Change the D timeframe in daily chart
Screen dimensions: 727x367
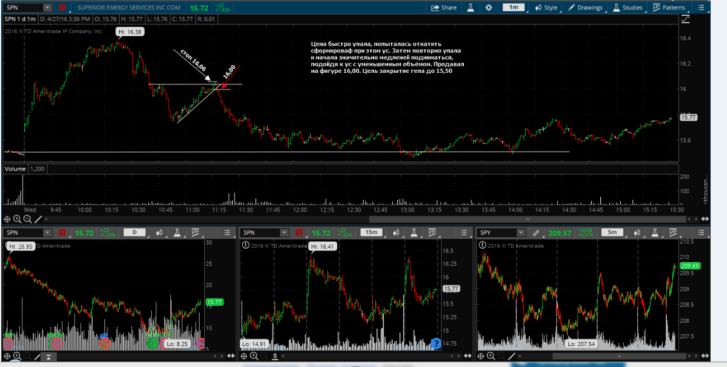coord(134,233)
